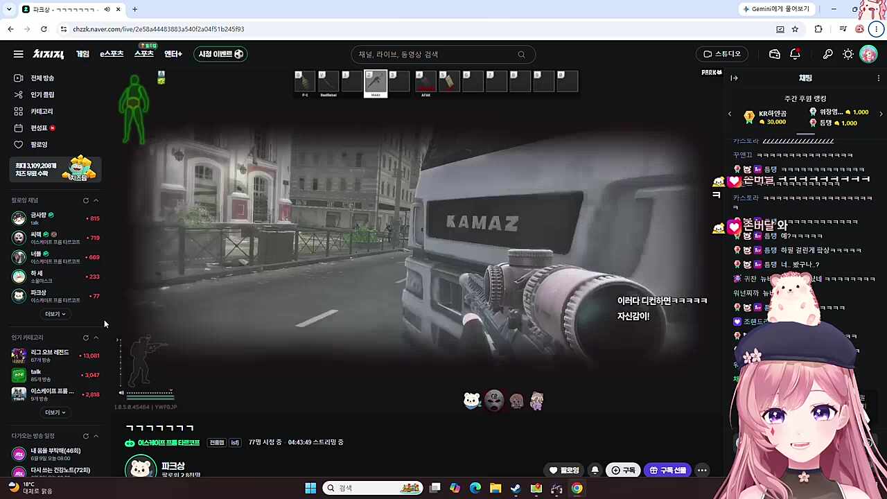
Task: Open the 엔터+ tab in top navigation
Action: coord(173,54)
